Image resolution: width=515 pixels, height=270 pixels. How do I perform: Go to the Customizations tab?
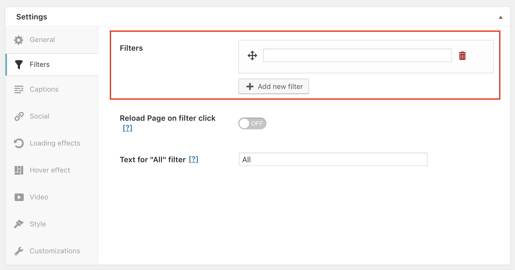[51, 251]
